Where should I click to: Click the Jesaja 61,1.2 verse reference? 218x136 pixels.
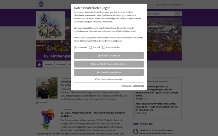tap(142, 99)
